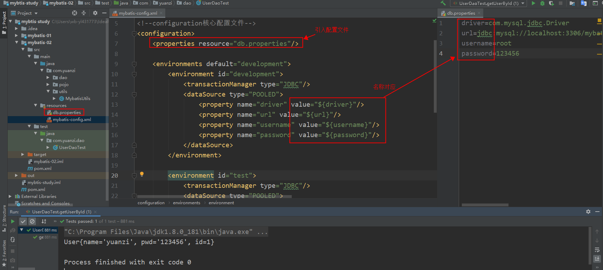
Task: Open the Run panel settings gear
Action: [588, 212]
